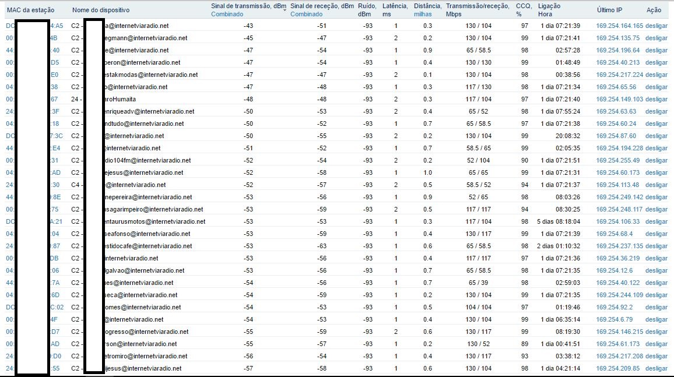Click desligar for station 169.254.92.2

[657, 307]
